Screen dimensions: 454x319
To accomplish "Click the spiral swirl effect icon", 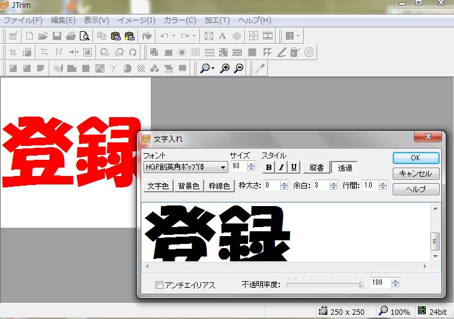I will (309, 52).
